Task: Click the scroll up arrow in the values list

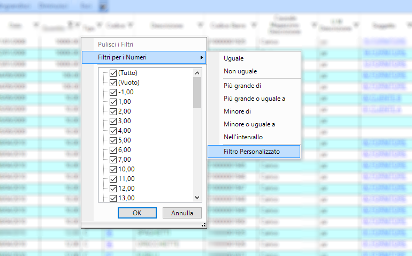Action: click(x=197, y=73)
